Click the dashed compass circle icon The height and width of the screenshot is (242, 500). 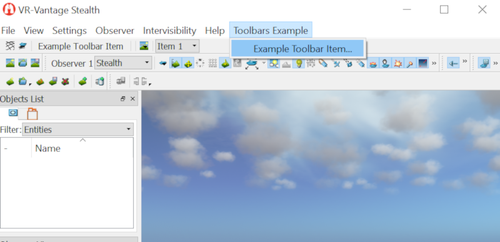tap(200, 63)
